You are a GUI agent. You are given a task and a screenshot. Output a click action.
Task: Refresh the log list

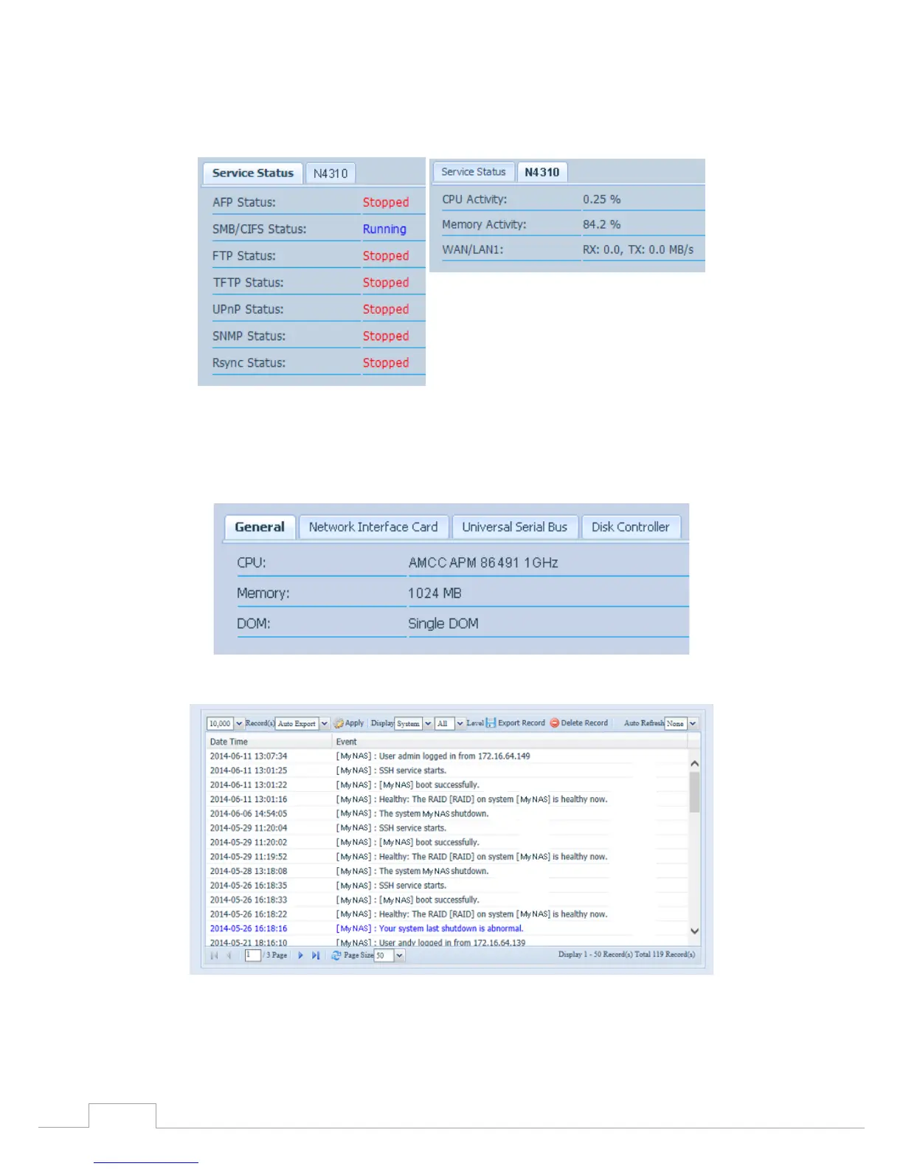tap(336, 955)
